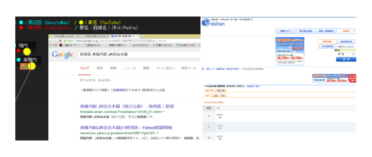
Task: Open the 駅探トップ navigation button
Action: (285, 31)
